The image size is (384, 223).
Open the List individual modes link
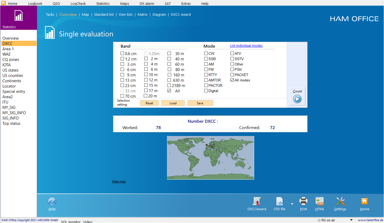click(246, 46)
